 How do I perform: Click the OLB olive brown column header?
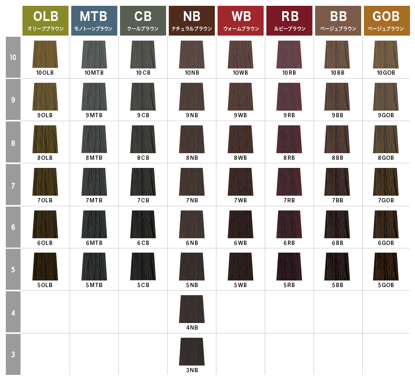(x=45, y=21)
